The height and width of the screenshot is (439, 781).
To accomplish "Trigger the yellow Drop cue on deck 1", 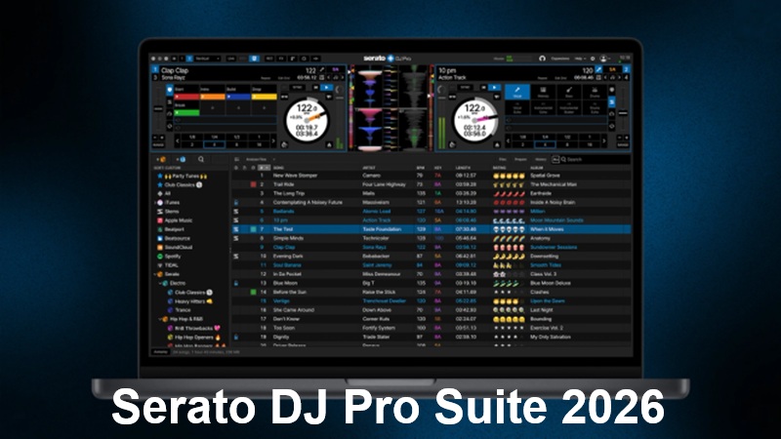I will tap(264, 97).
